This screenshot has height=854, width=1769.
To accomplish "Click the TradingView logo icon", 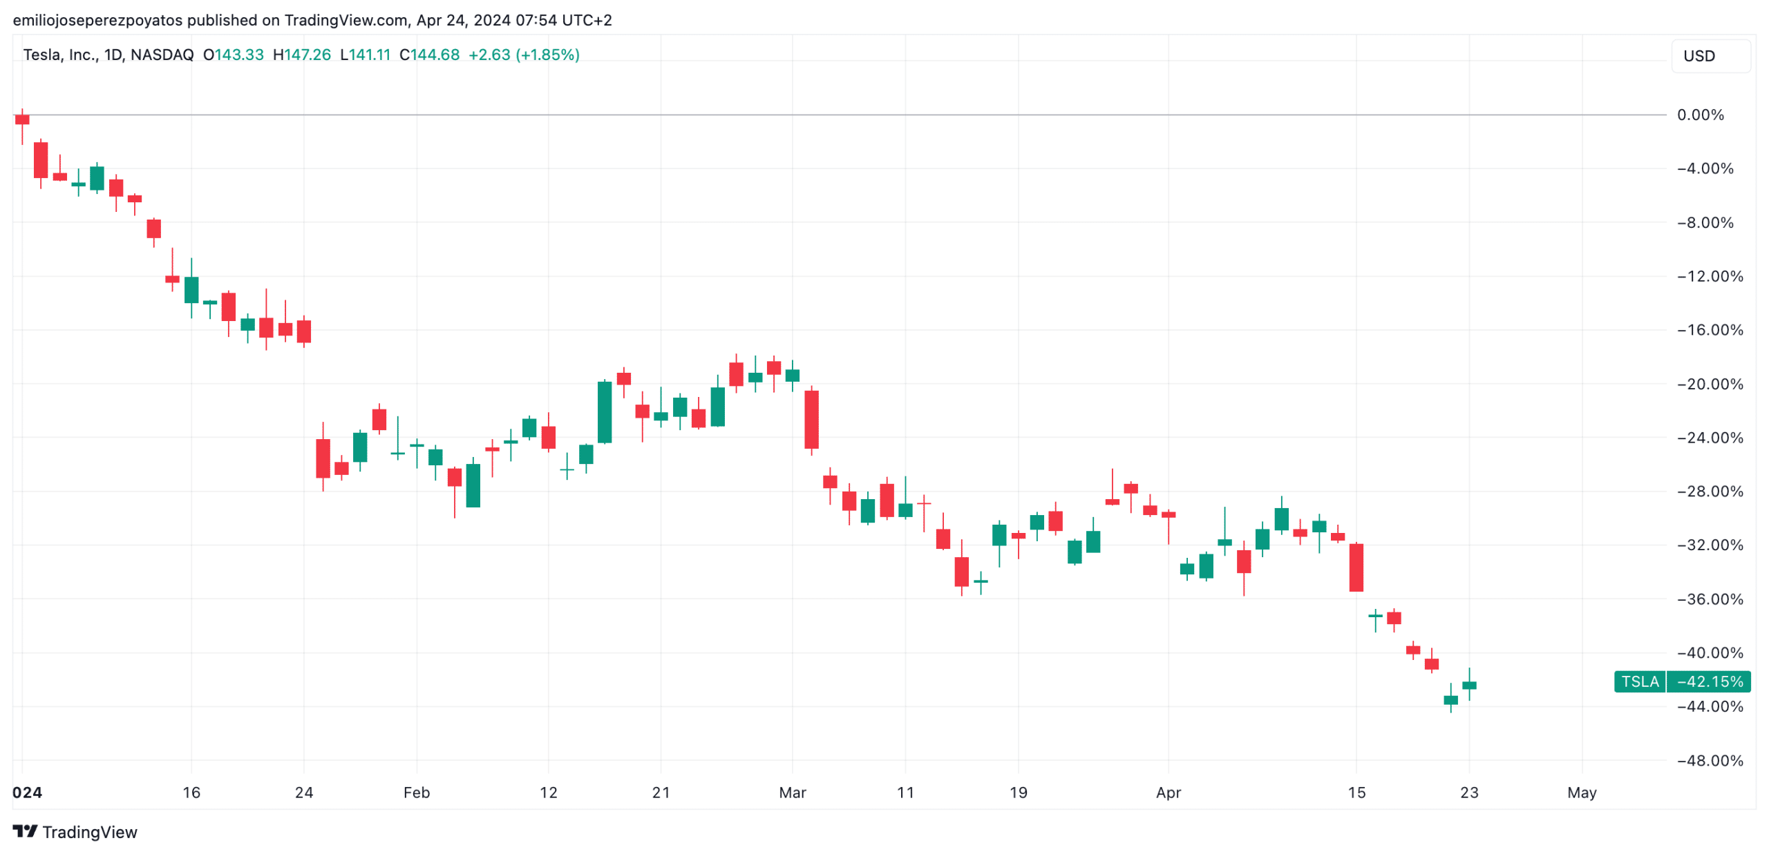I will click(x=25, y=831).
